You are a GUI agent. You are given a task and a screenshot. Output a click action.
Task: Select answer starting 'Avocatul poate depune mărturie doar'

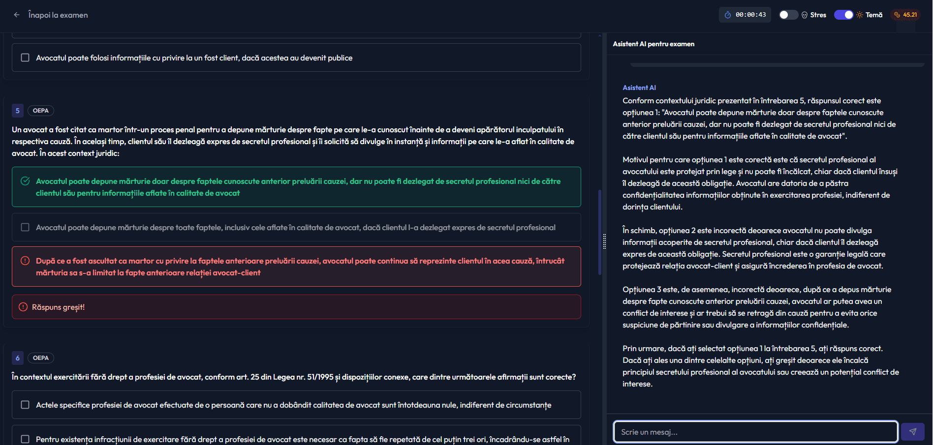pyautogui.click(x=296, y=187)
